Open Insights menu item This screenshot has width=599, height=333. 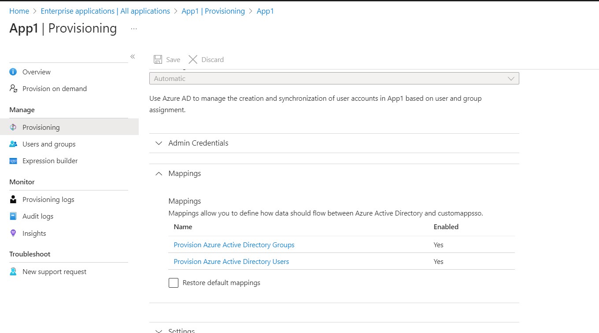coord(34,233)
